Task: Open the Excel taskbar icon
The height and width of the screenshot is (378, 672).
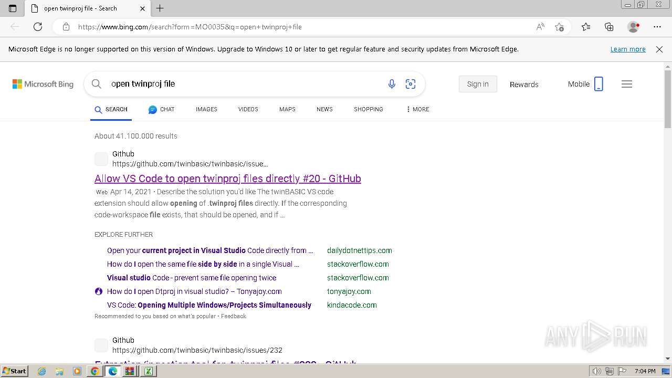Action: (149, 371)
